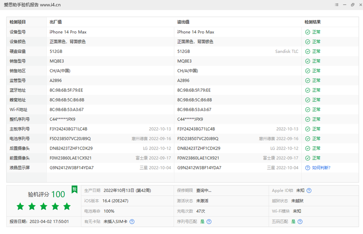
Task: Select the iOS版本 value 16.4 (20E247)
Action: (x=115, y=201)
